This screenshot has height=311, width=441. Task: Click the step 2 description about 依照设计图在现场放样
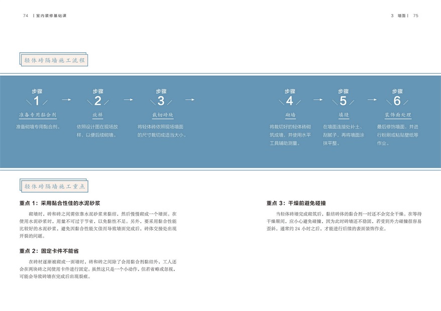pyautogui.click(x=97, y=130)
